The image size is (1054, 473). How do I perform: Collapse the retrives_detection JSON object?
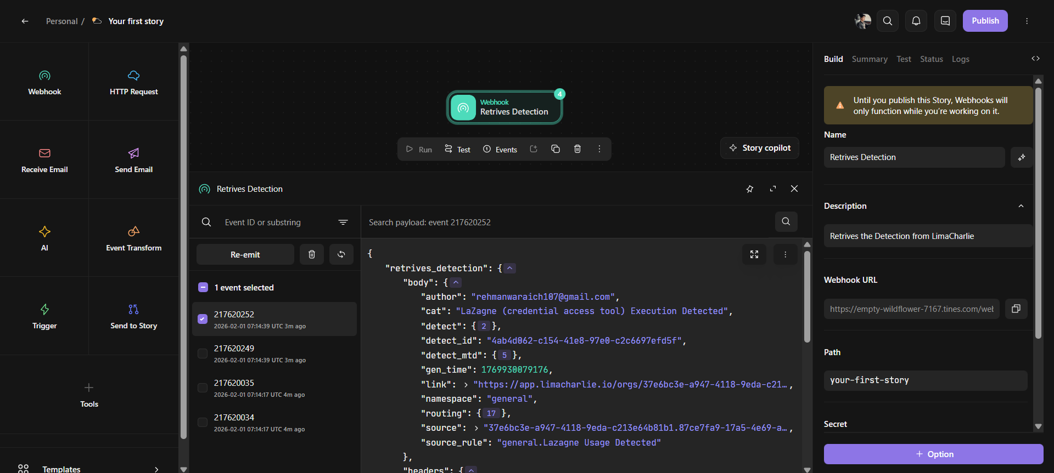(x=510, y=268)
